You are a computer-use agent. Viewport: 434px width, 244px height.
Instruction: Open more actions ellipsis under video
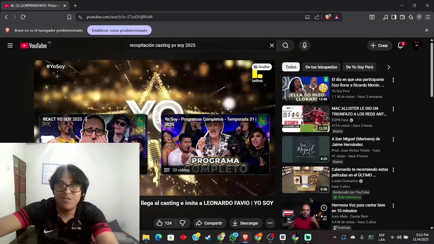pyautogui.click(x=270, y=223)
